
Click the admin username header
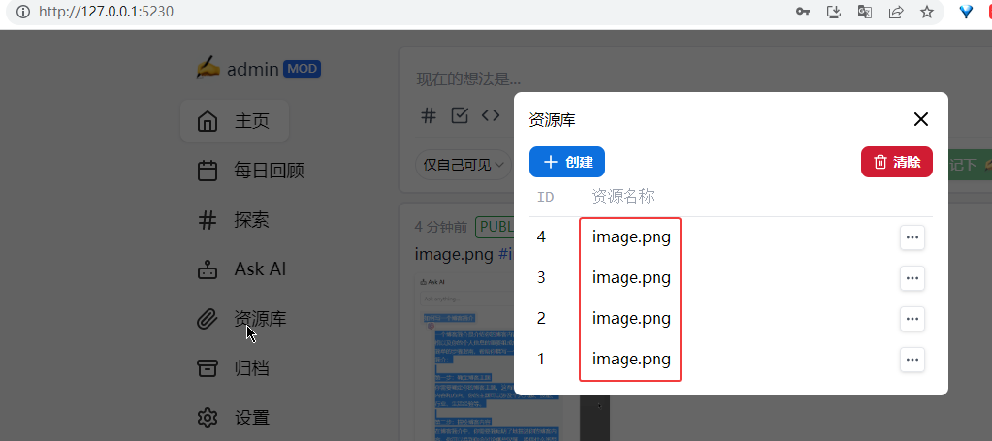[x=252, y=69]
